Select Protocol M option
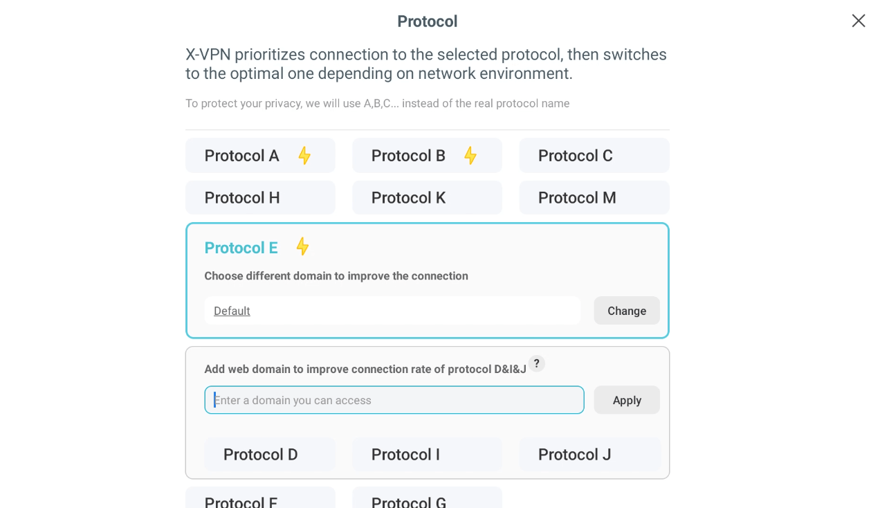Image resolution: width=880 pixels, height=508 pixels. pyautogui.click(x=594, y=198)
